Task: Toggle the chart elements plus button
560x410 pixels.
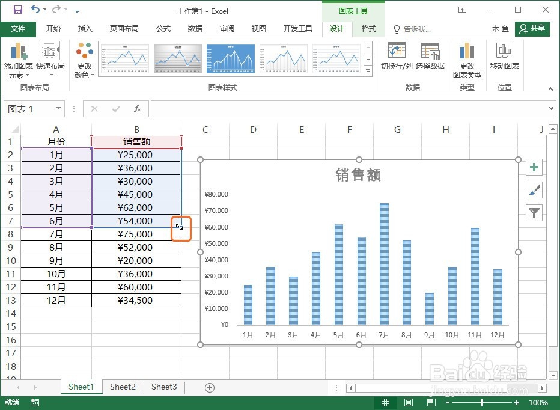Action: (534, 167)
